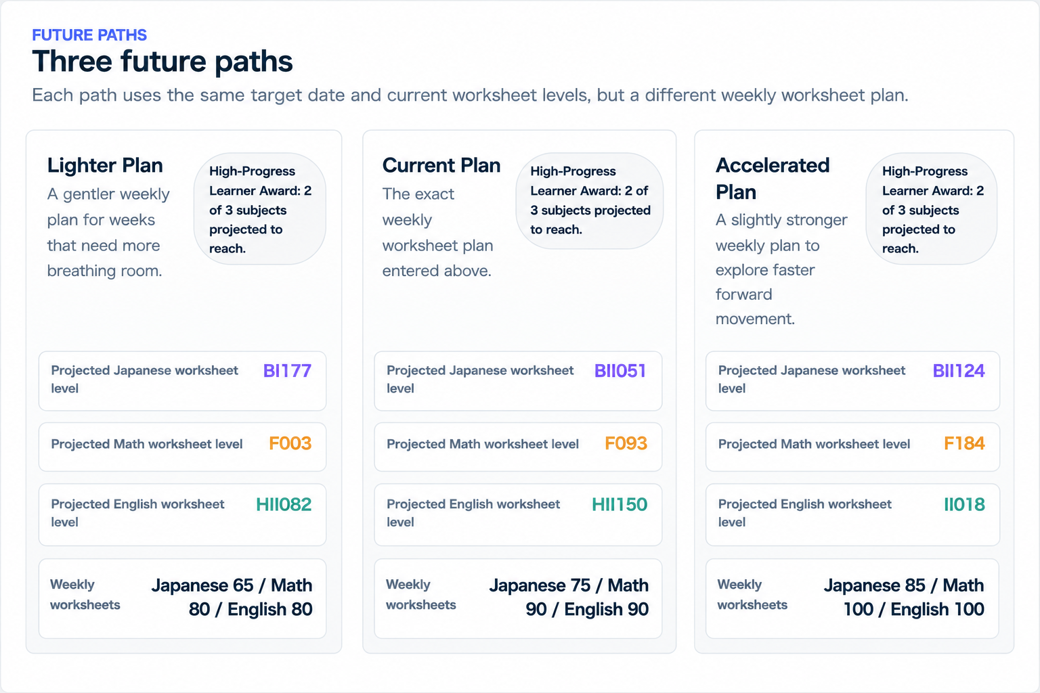Click the FUTURE PATHS section label

[89, 35]
